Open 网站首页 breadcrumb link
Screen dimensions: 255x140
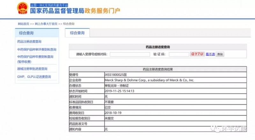tap(23, 24)
